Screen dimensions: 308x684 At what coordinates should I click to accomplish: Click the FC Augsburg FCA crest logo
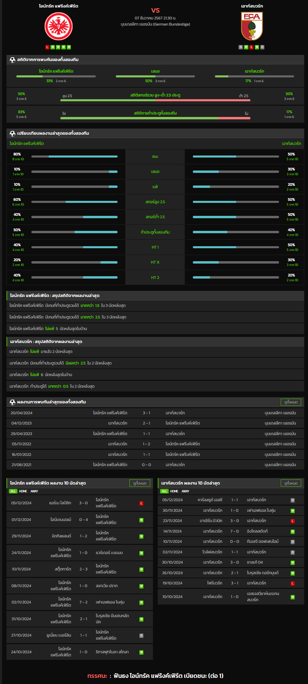[x=252, y=26]
